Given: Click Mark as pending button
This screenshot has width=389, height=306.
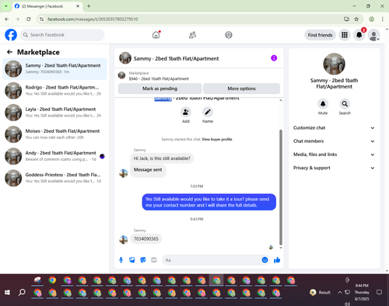Looking at the screenshot, I should (159, 89).
